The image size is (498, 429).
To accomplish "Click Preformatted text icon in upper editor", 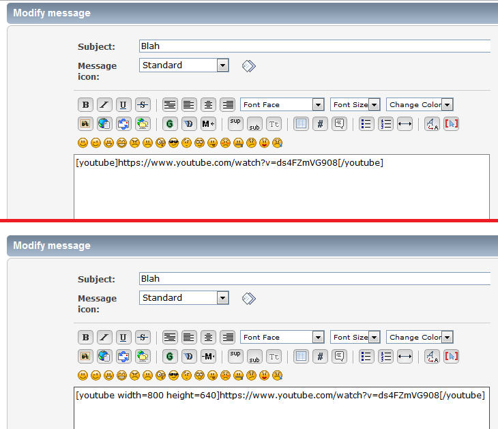I will (170, 105).
